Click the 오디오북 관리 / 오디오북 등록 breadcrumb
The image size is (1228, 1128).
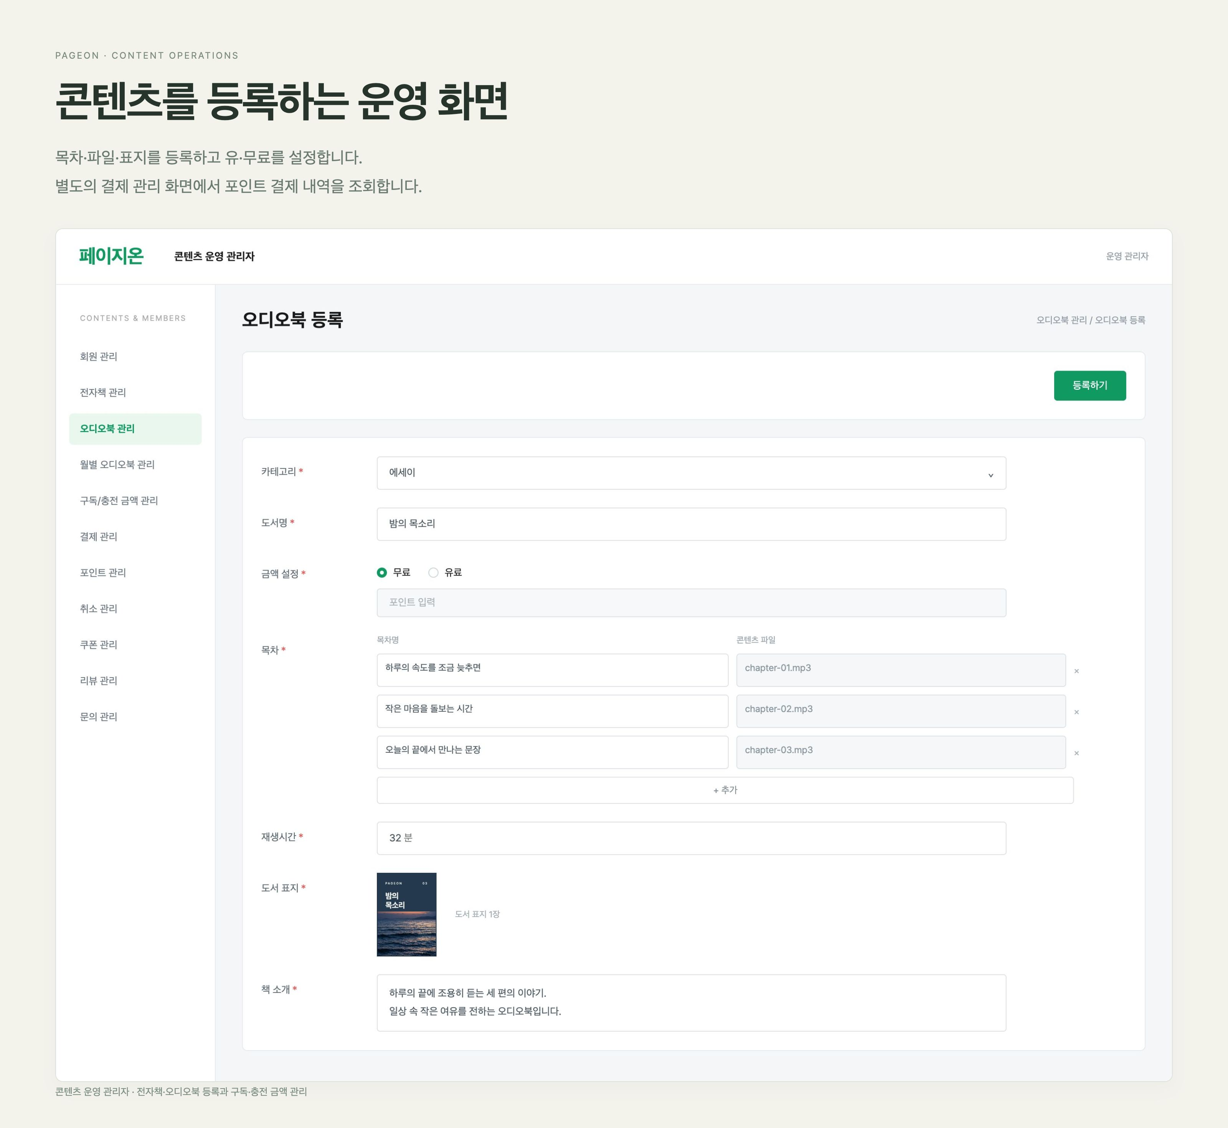[1090, 320]
